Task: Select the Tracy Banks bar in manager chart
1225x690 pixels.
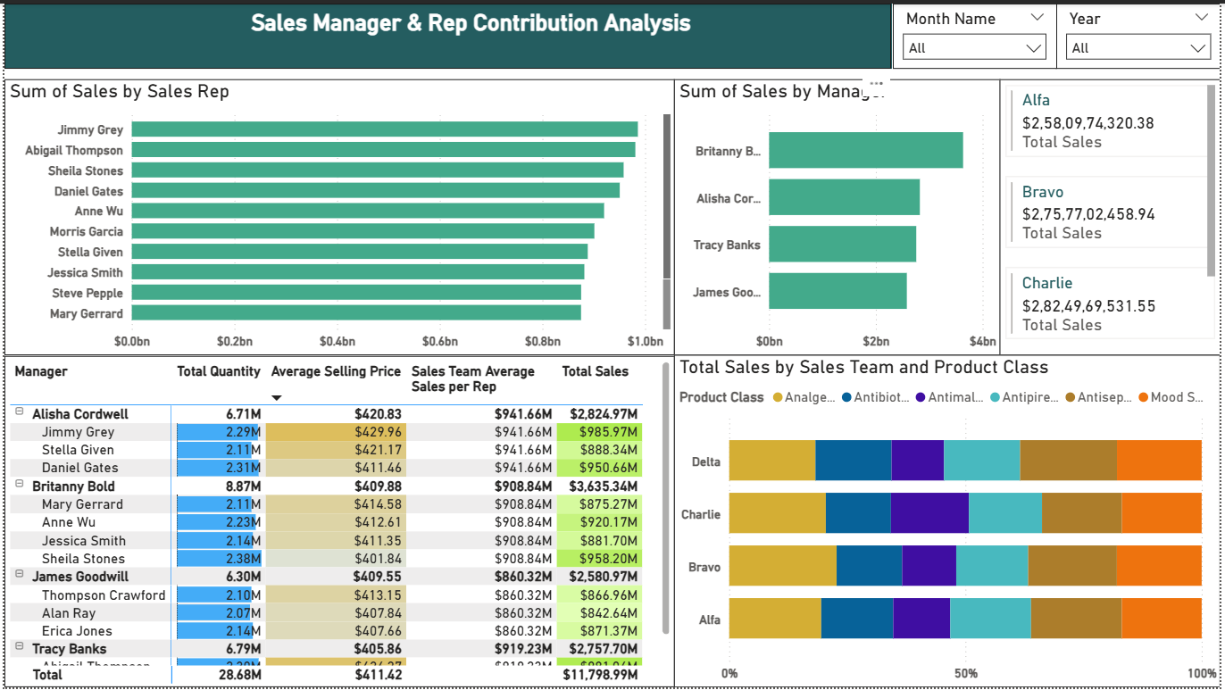Action: 842,245
